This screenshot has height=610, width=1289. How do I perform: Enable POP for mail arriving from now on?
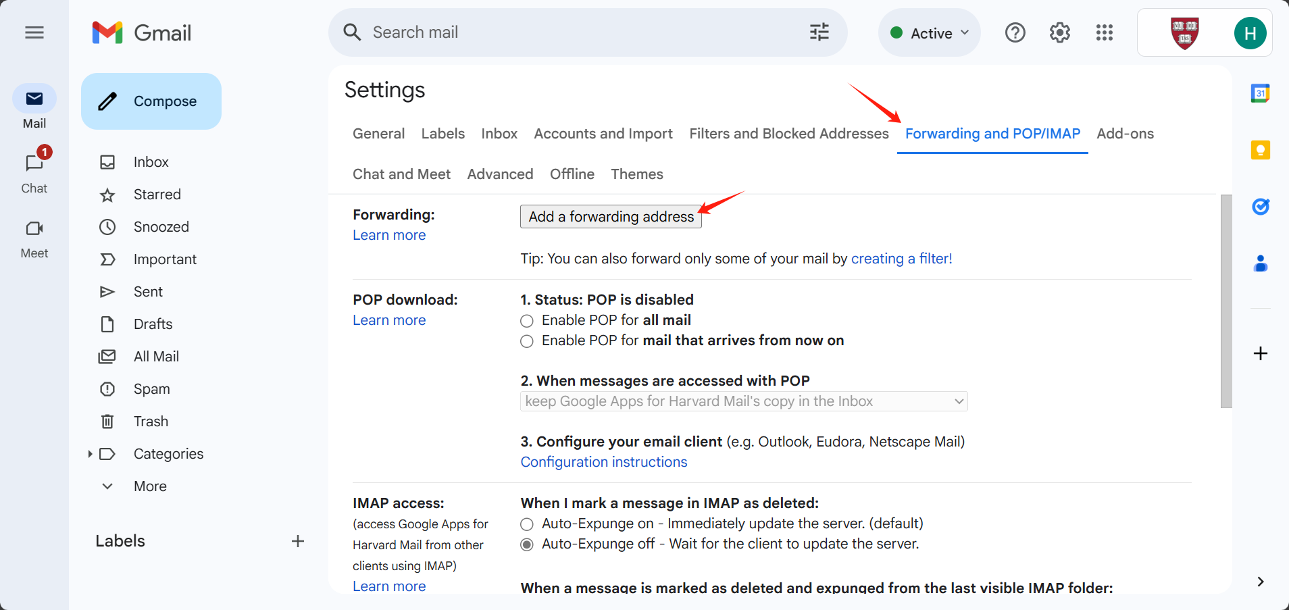click(x=527, y=341)
